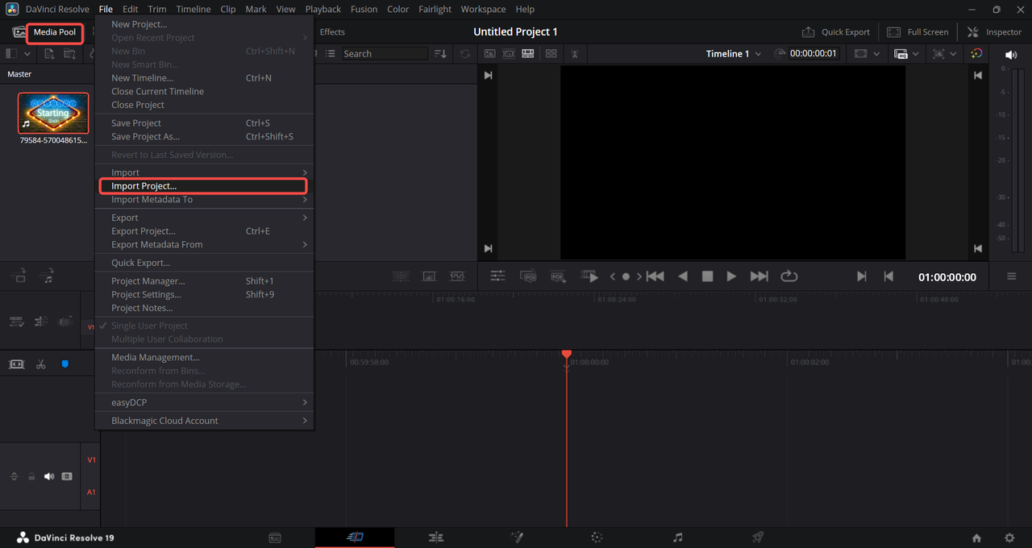The height and width of the screenshot is (548, 1032).
Task: Open the Project Settings gear icon
Action: 1009,538
